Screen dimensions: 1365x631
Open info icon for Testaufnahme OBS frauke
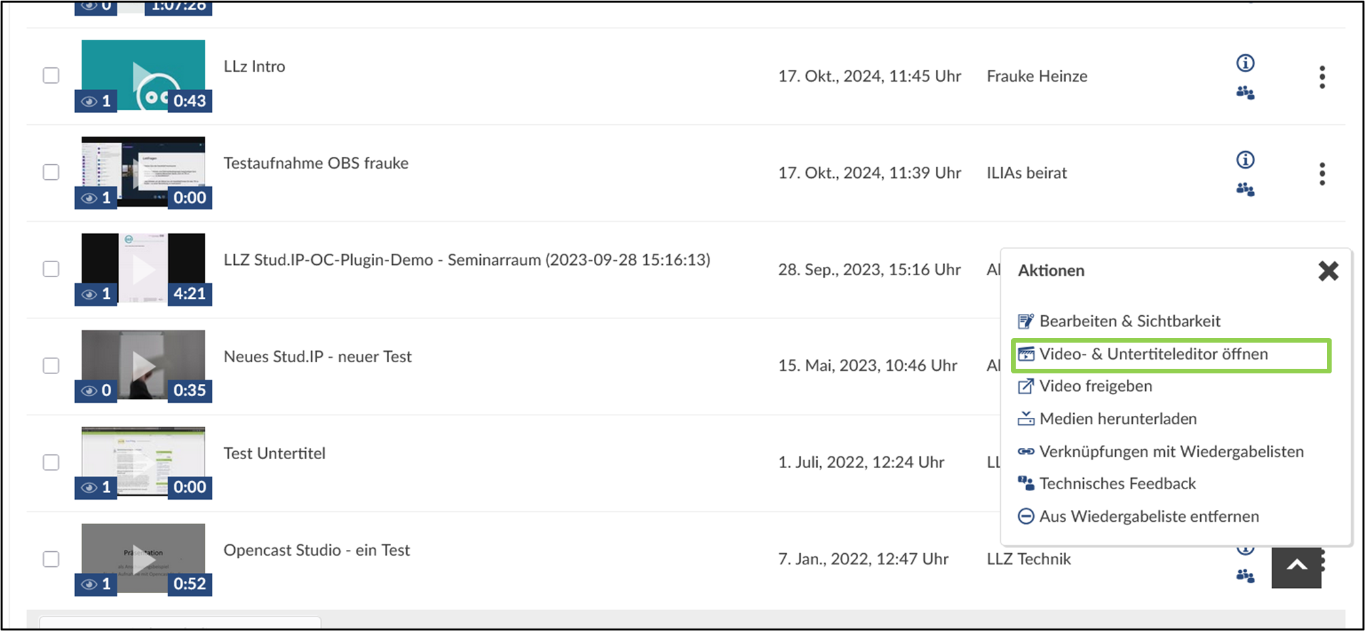(1245, 160)
